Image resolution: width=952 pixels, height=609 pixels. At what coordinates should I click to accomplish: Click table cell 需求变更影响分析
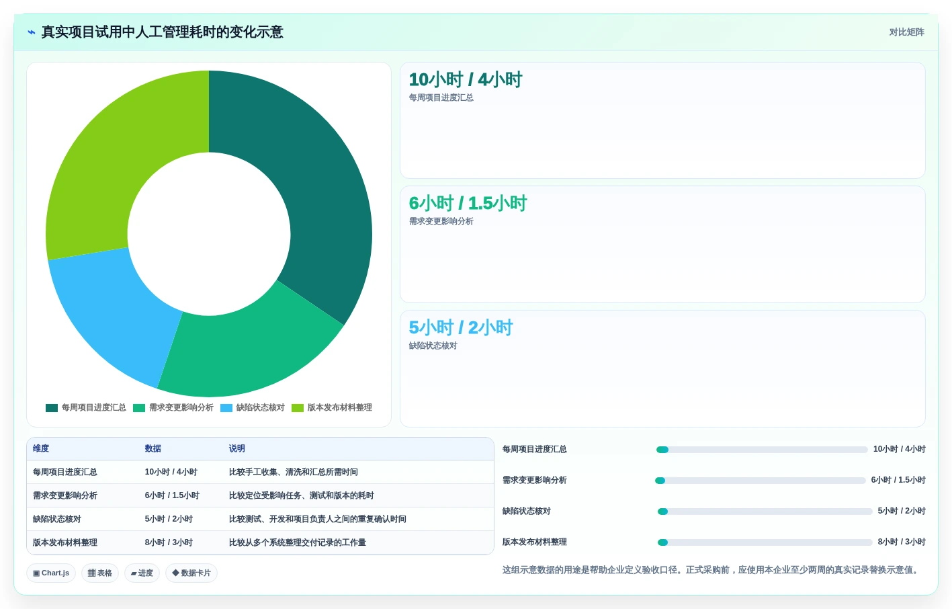click(x=65, y=496)
